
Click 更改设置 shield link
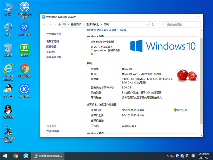click(180, 110)
